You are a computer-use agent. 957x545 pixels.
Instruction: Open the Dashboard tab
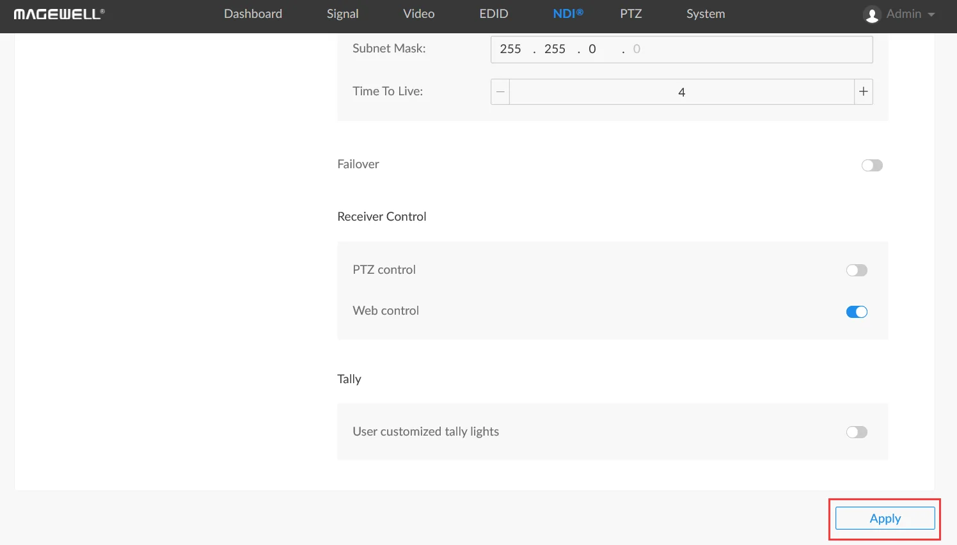[x=253, y=14]
